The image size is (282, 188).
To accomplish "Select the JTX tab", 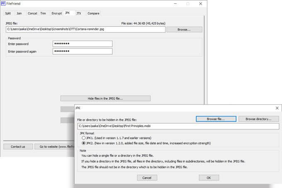I will coord(79,13).
